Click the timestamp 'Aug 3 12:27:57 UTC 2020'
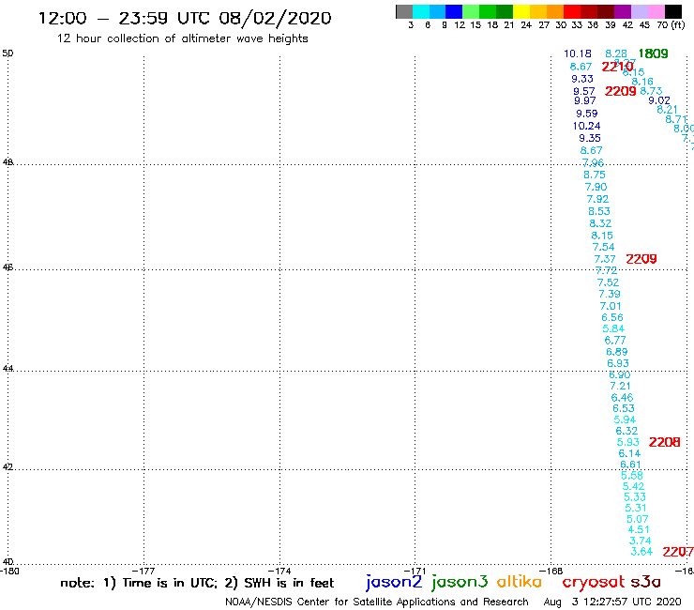 click(x=612, y=602)
